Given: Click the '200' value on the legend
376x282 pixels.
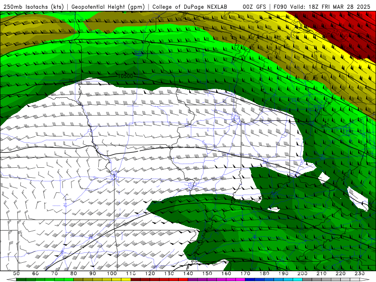Looking at the screenshot, I should tap(302, 274).
